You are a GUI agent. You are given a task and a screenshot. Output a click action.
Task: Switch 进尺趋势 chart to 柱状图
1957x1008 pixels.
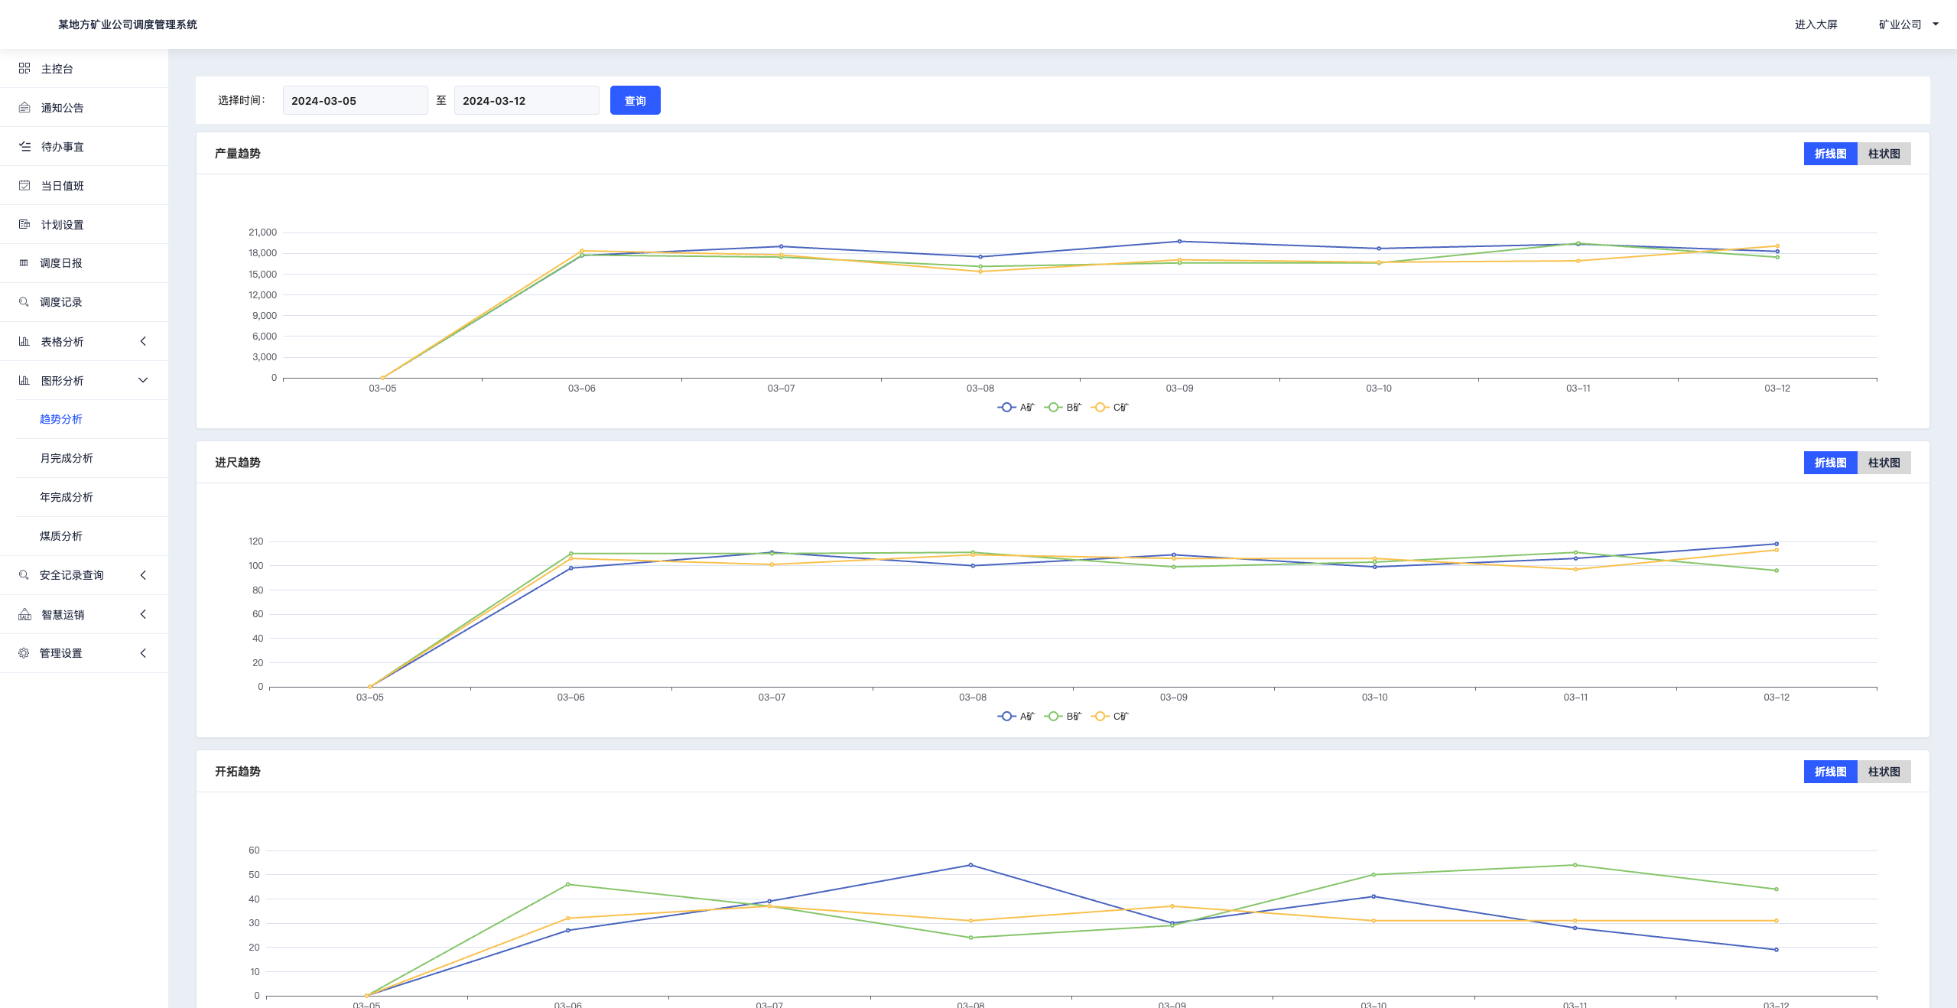coord(1884,463)
